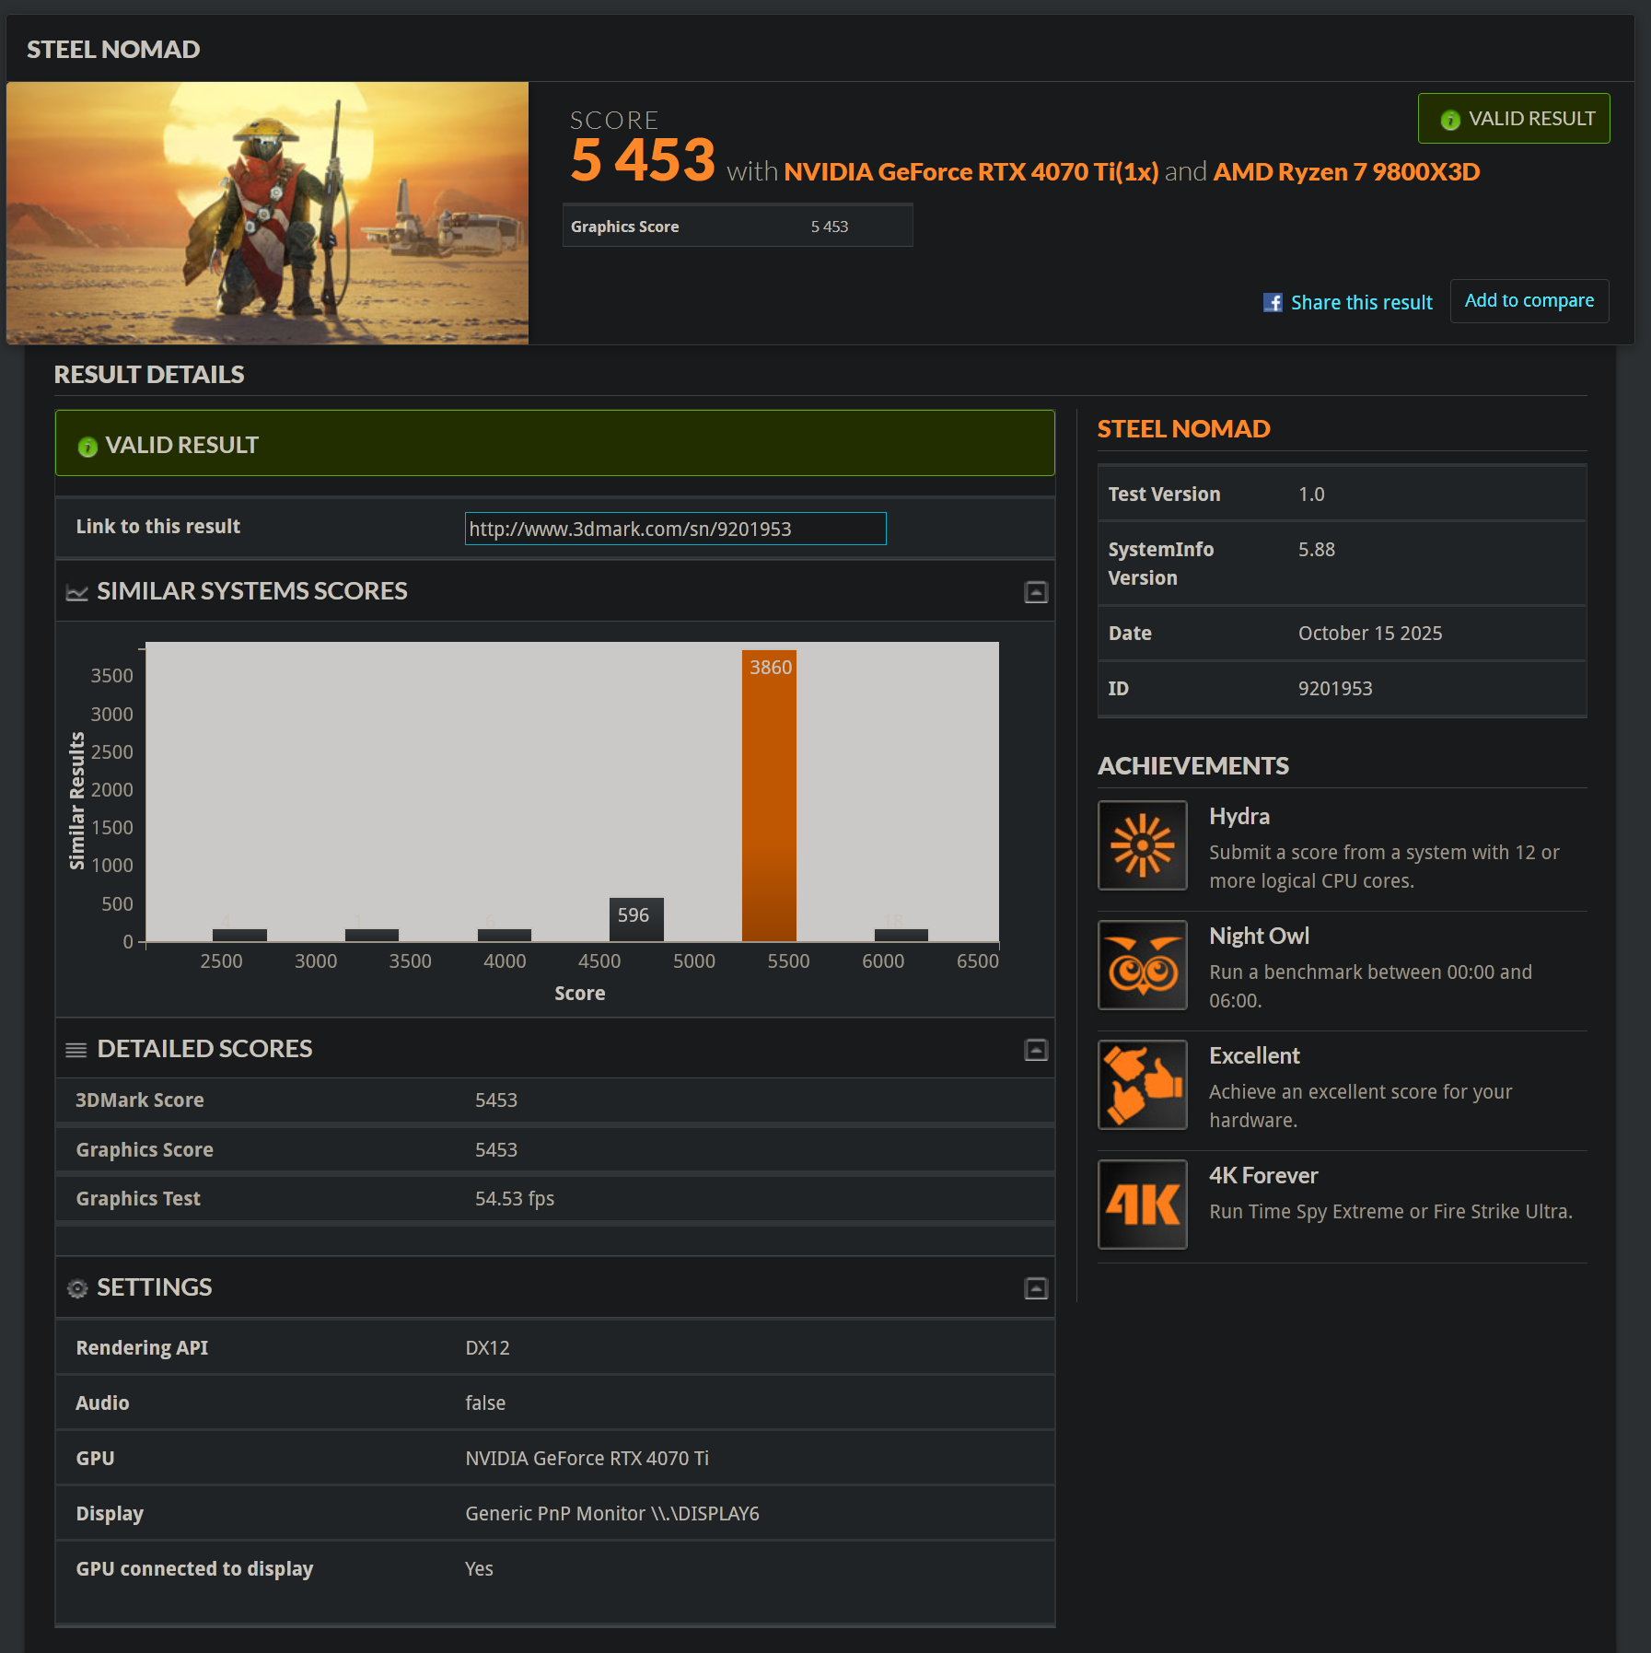Click the 4K Forever achievement icon
This screenshot has width=1651, height=1653.
tap(1142, 1205)
